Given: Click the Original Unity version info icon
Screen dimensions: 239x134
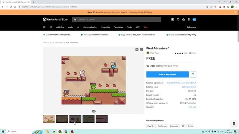Looking at the screenshot, I should coord(167,103).
